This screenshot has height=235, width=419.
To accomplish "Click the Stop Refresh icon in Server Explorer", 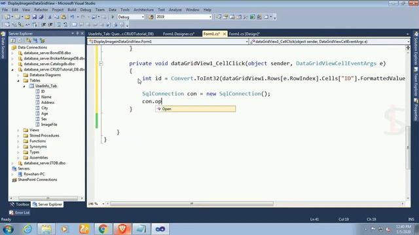I will point(20,40).
